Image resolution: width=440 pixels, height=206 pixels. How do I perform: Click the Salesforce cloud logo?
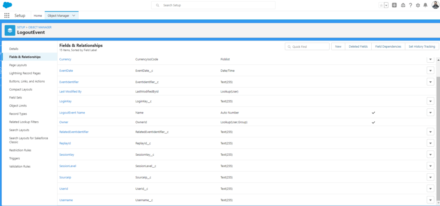(7, 5)
